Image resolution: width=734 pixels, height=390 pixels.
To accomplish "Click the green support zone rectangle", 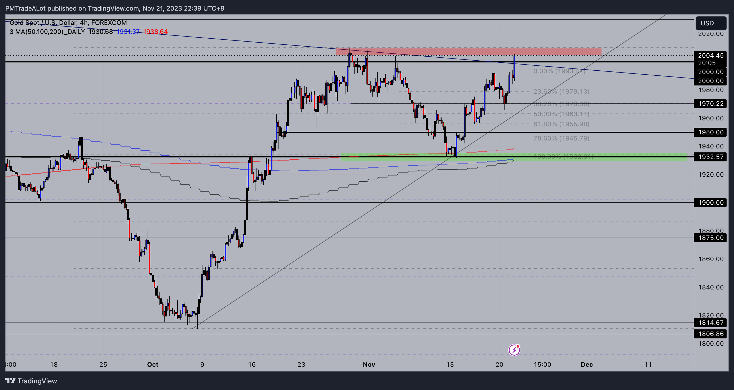I will (514, 157).
